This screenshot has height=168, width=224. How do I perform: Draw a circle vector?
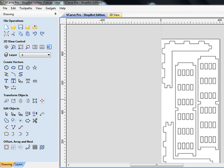(6, 67)
